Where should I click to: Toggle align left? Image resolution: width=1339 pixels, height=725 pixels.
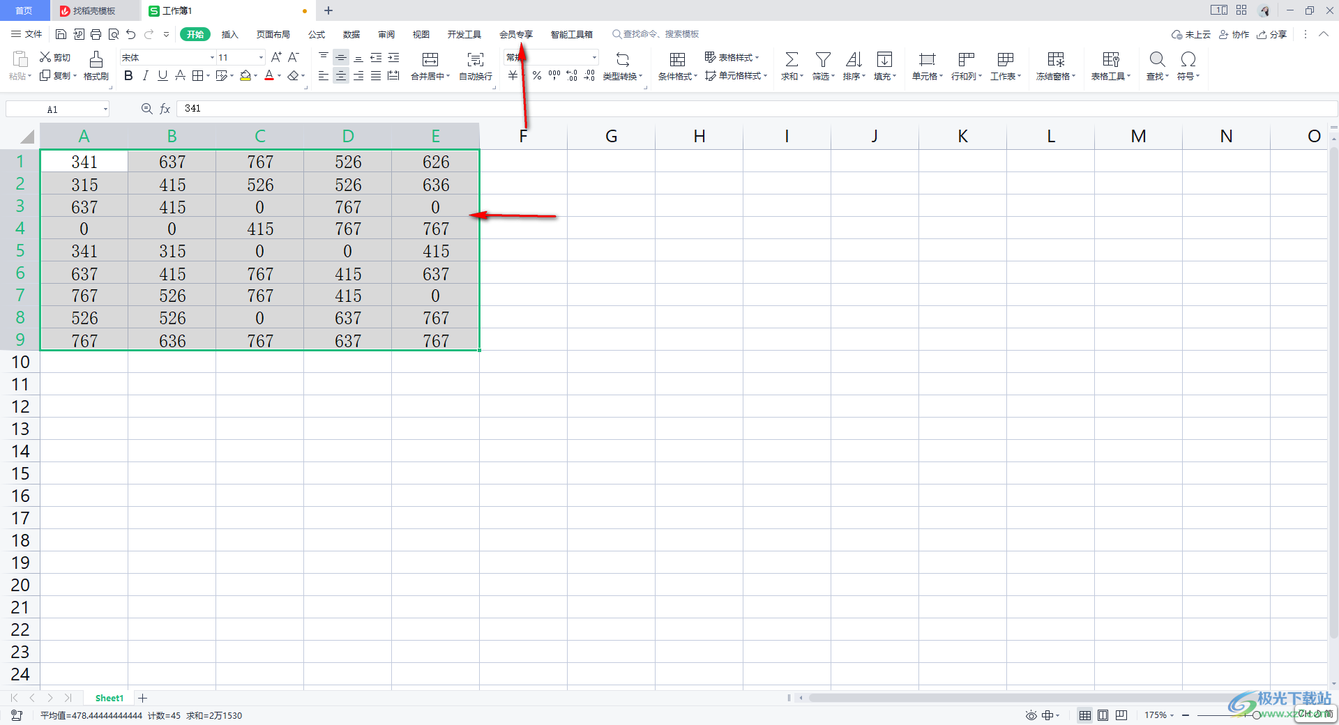323,75
